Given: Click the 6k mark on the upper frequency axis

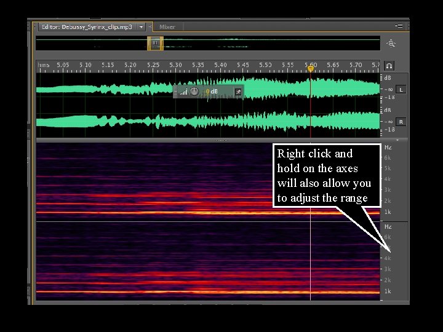Looking at the screenshot, I should tap(388, 158).
